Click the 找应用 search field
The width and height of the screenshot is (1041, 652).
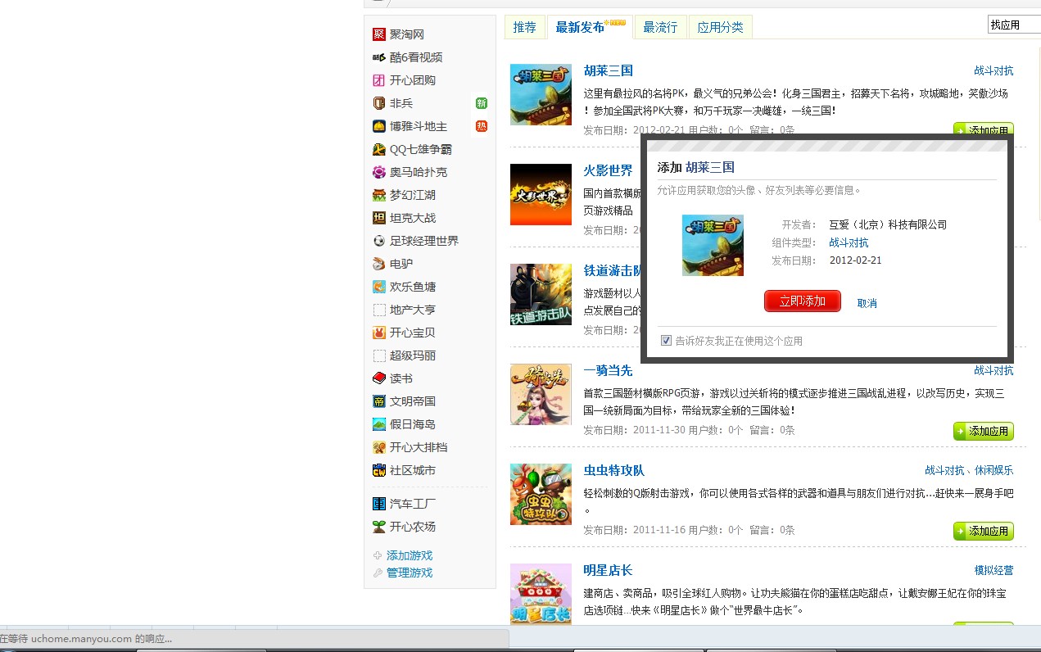click(1014, 25)
